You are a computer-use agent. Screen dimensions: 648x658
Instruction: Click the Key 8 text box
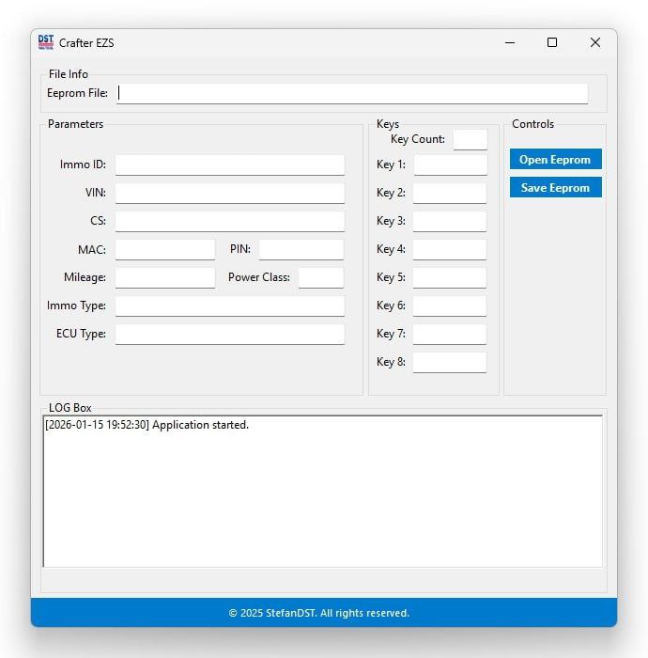coord(450,362)
